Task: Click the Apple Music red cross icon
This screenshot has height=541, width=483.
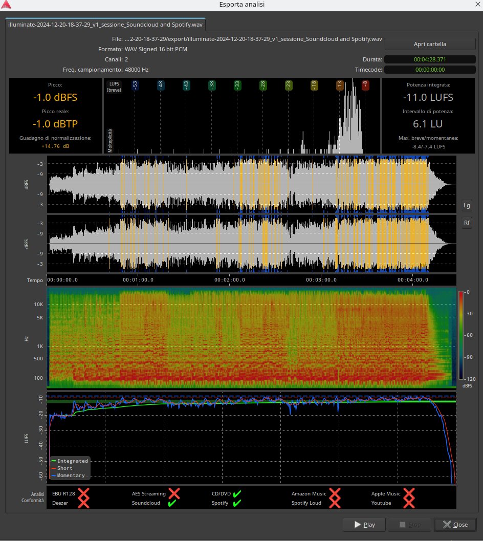Action: click(409, 493)
